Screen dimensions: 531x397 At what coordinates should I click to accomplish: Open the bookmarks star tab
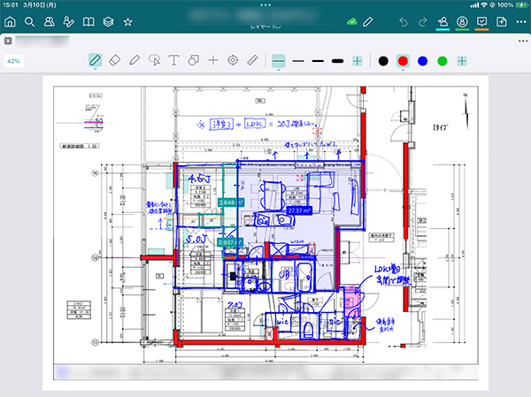[128, 21]
